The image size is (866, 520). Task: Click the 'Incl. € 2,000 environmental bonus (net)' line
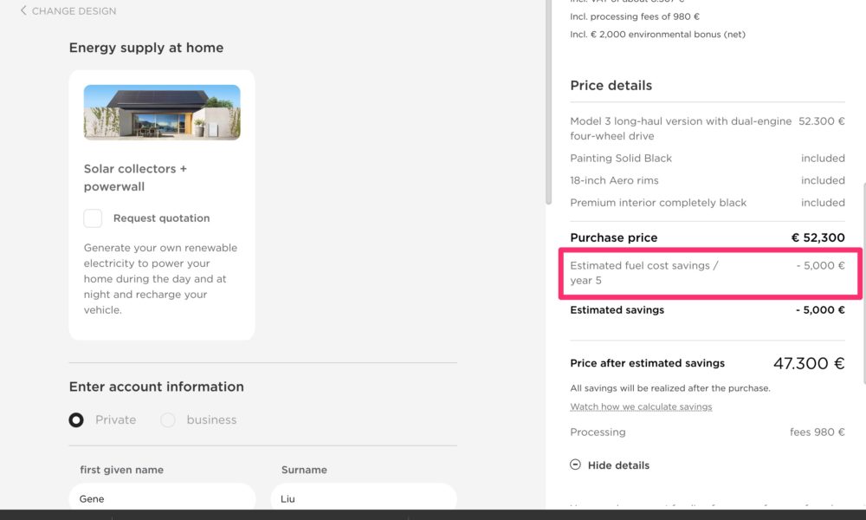[657, 35]
